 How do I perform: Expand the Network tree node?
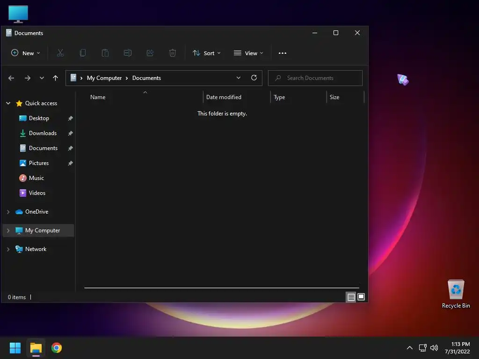click(x=8, y=249)
